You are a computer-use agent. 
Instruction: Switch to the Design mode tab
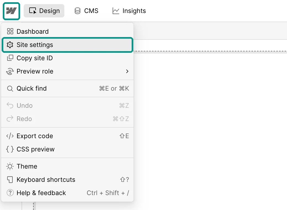coord(44,11)
